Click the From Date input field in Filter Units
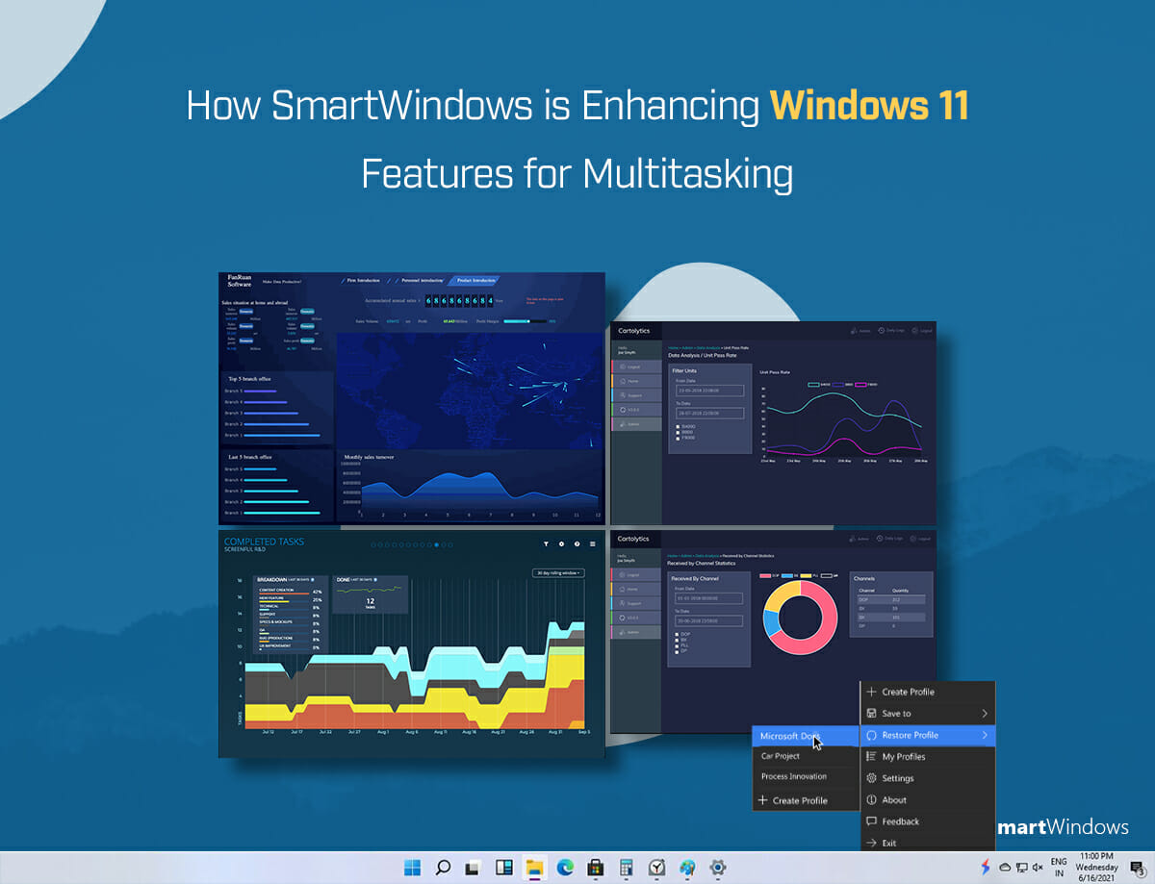 tap(710, 390)
